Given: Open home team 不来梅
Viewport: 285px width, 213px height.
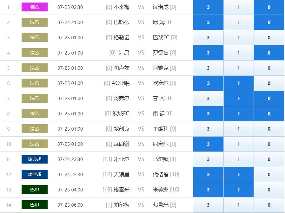Looking at the screenshot, I should click(122, 7).
